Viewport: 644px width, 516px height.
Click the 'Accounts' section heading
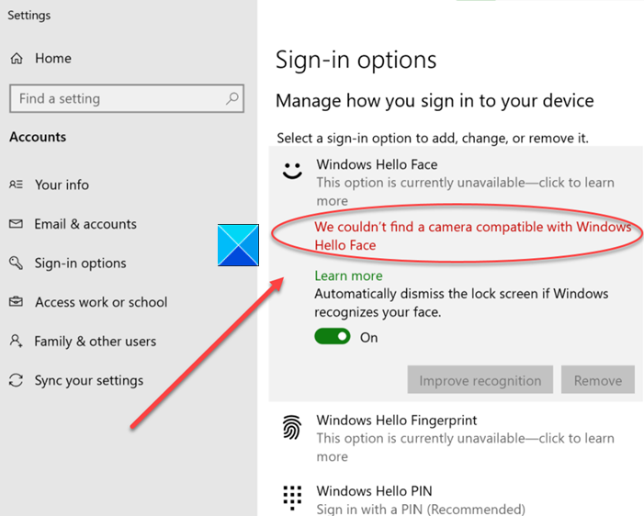[38, 137]
